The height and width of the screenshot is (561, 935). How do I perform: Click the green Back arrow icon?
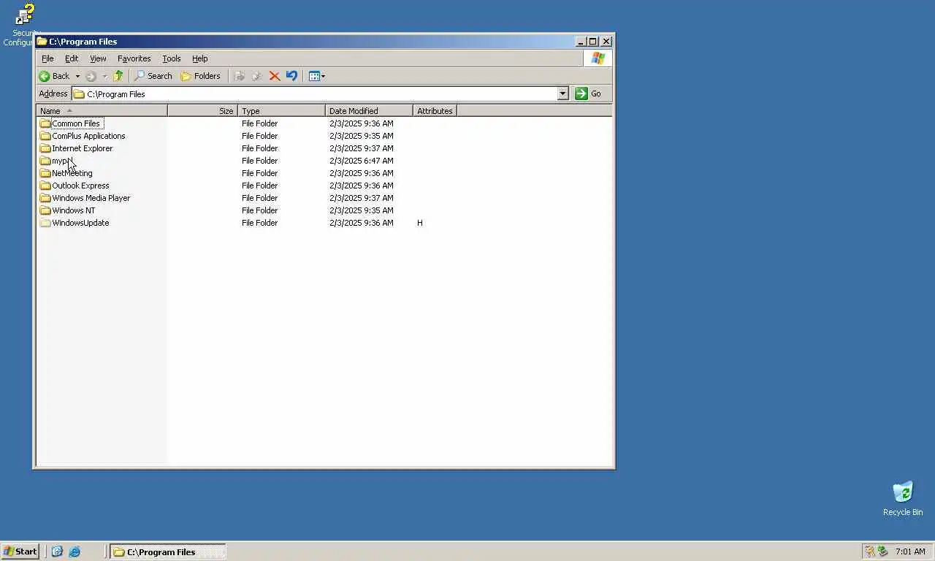pos(45,76)
